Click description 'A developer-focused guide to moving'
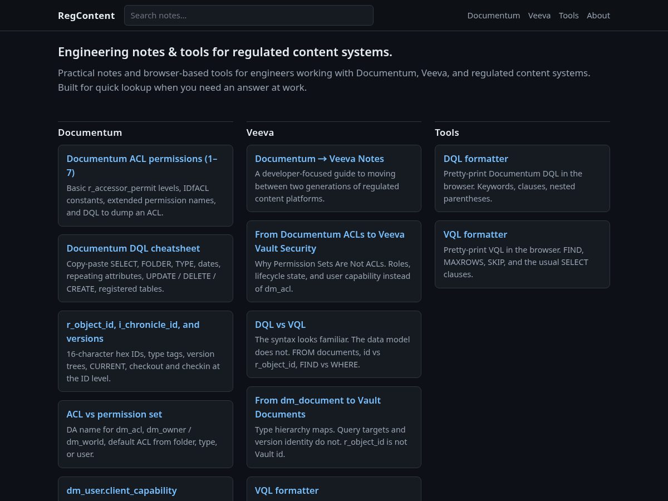 [x=327, y=186]
